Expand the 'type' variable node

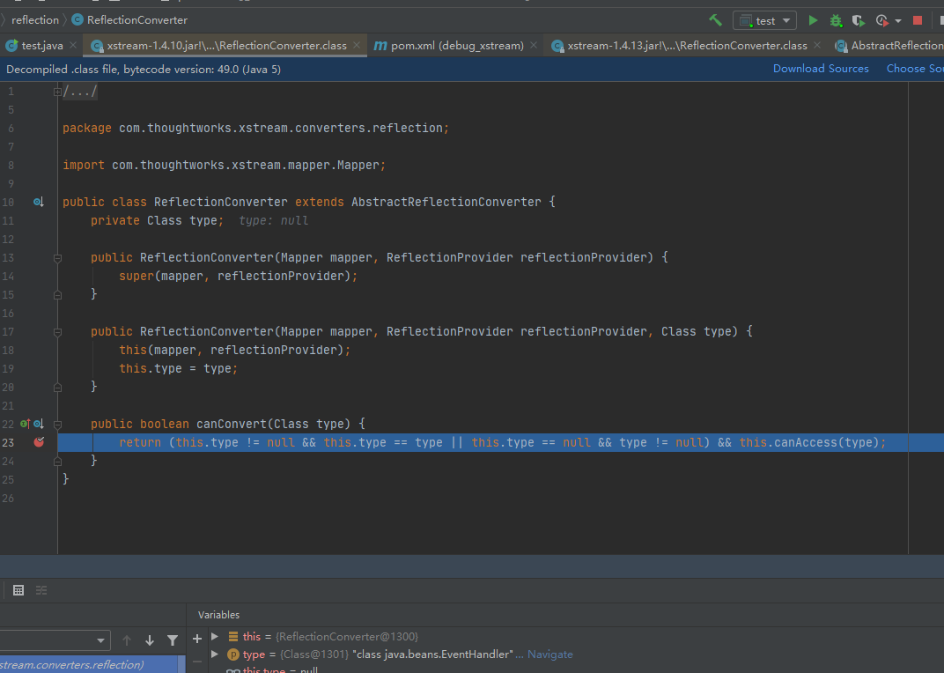pos(215,655)
